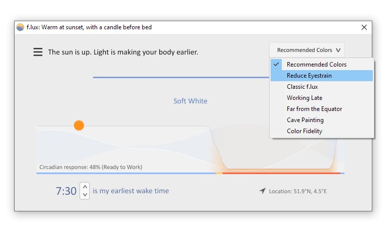The width and height of the screenshot is (391, 227).
Task: Click the orange nighttime segment of the timeline
Action: pos(281,173)
